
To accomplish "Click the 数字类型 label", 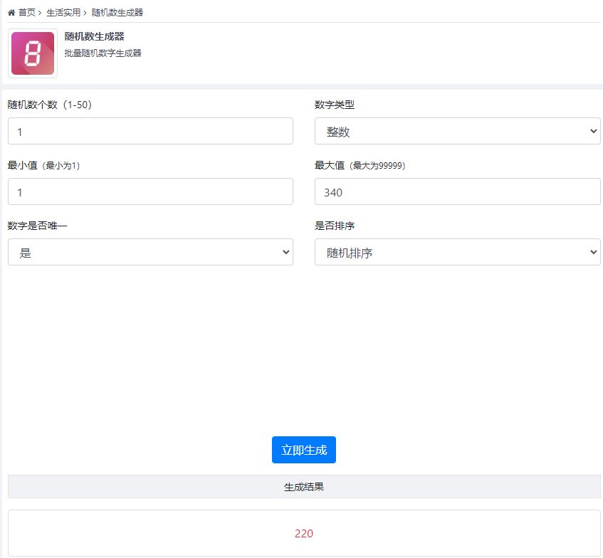I will click(x=335, y=105).
